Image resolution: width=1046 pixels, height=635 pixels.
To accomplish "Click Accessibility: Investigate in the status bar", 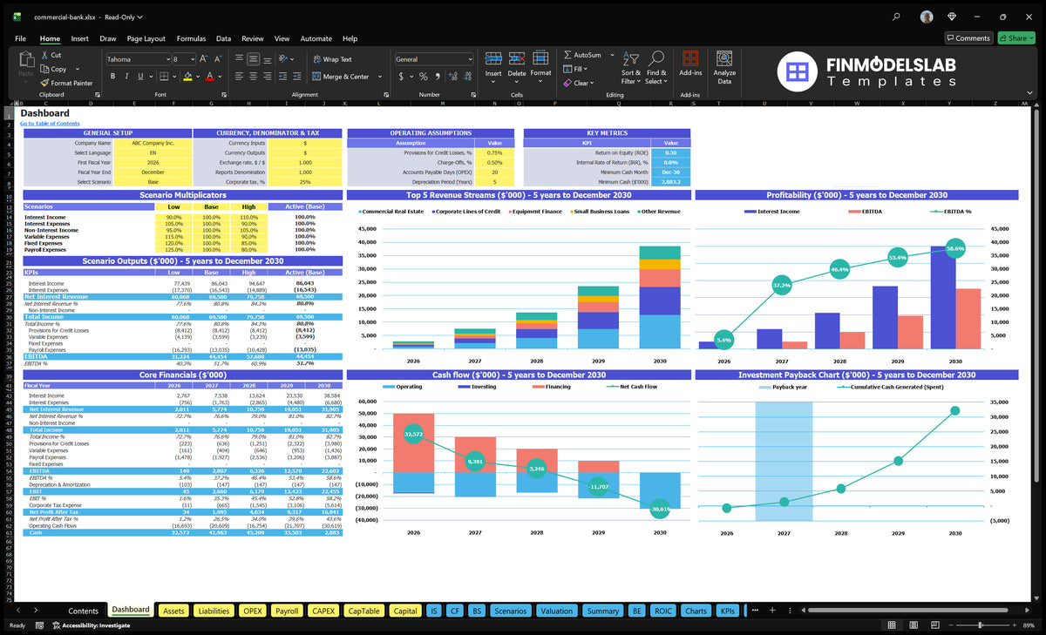I will pyautogui.click(x=90, y=625).
